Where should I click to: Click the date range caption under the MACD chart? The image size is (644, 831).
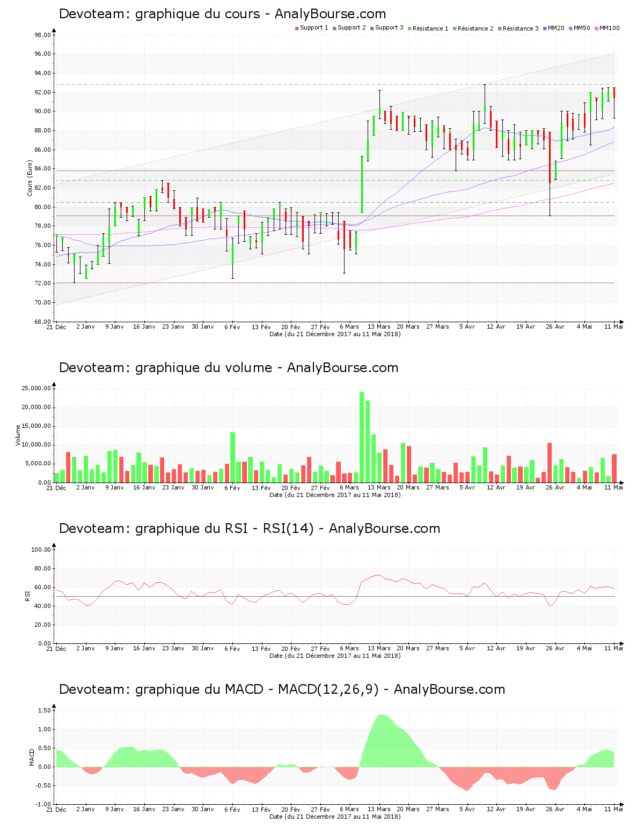coord(335,817)
